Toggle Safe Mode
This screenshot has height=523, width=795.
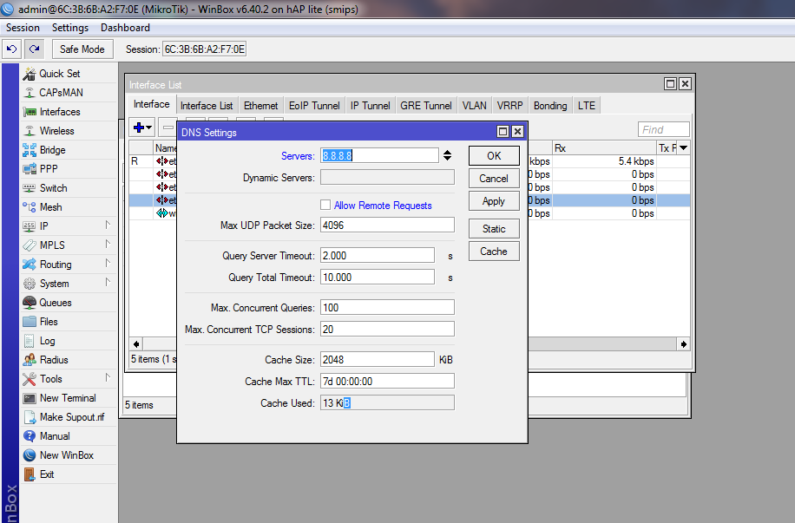click(x=82, y=49)
